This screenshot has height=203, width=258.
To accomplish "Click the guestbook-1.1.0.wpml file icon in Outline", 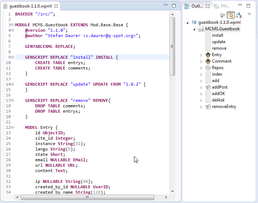I will pyautogui.click(x=194, y=22).
